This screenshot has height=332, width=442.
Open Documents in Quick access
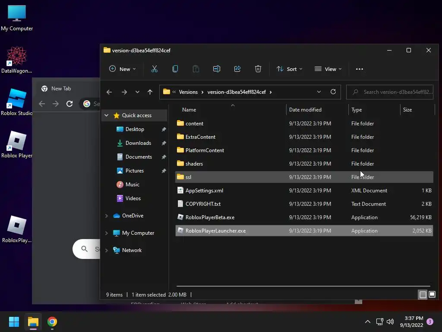click(x=139, y=156)
